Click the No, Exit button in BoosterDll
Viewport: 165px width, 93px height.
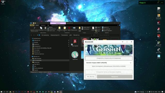point(90,77)
